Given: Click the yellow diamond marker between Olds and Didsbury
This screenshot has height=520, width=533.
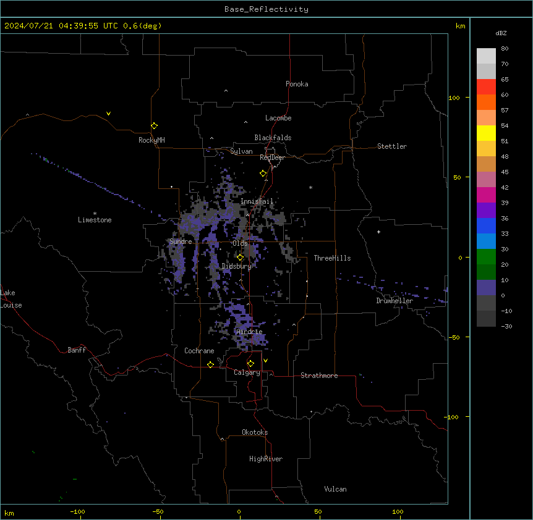Looking at the screenshot, I should click(x=240, y=258).
